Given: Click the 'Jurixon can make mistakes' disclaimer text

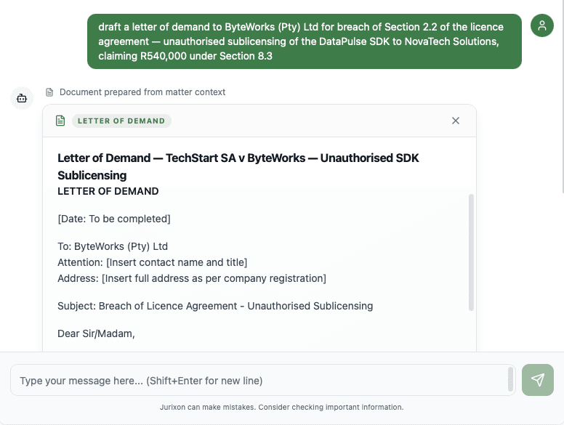Looking at the screenshot, I should pyautogui.click(x=281, y=407).
